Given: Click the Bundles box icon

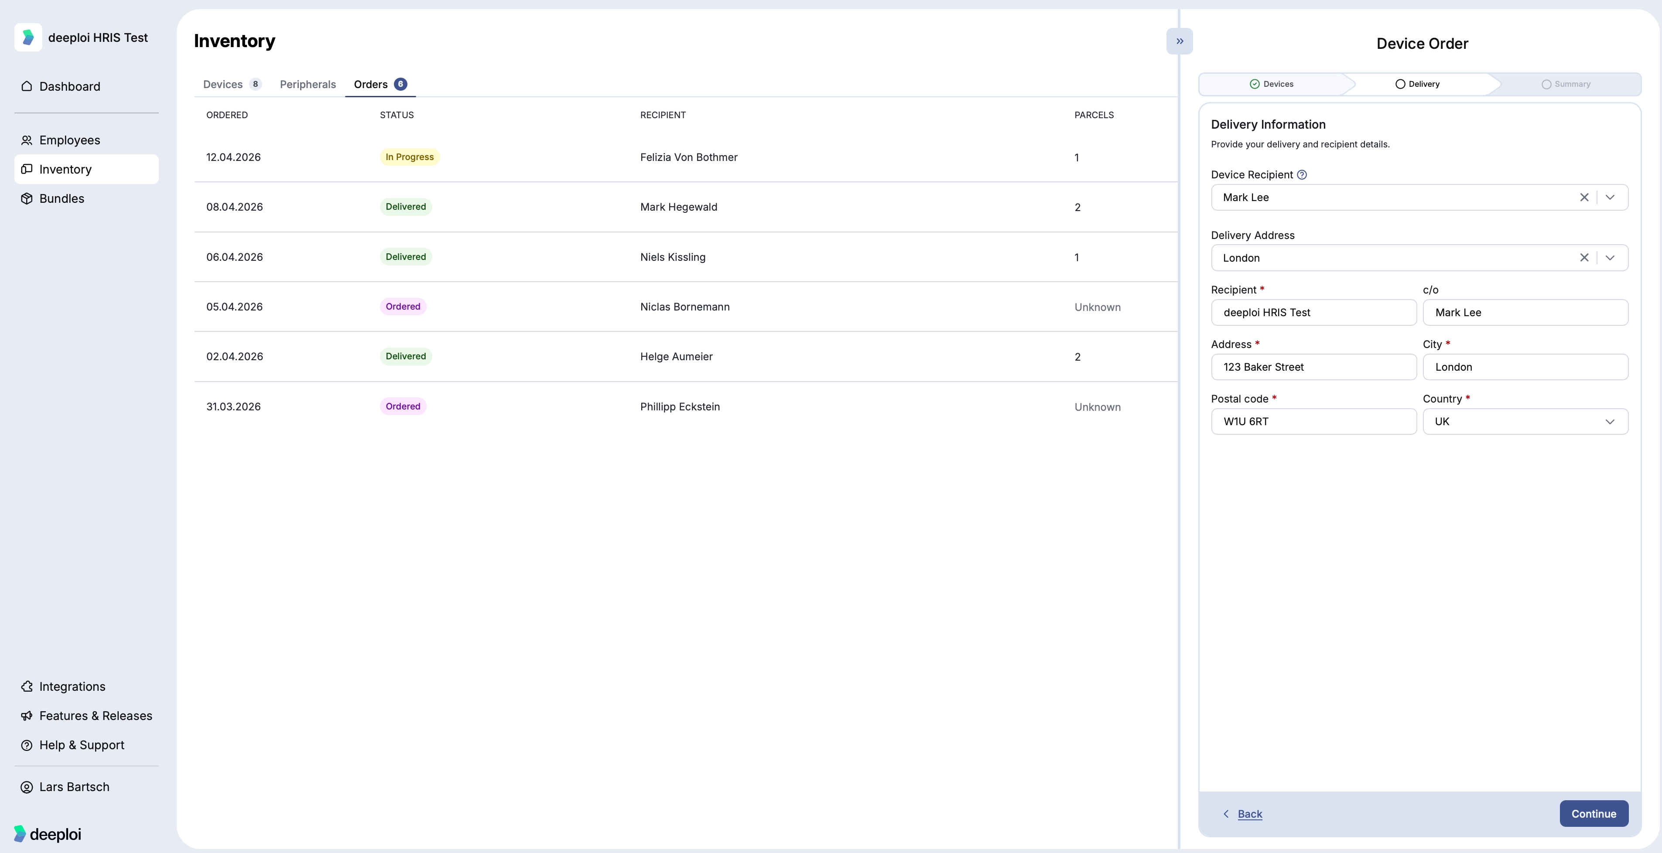Looking at the screenshot, I should 27,198.
